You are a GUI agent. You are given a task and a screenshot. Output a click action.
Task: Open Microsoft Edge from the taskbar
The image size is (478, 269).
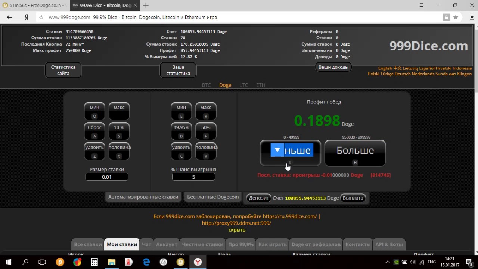(146, 262)
